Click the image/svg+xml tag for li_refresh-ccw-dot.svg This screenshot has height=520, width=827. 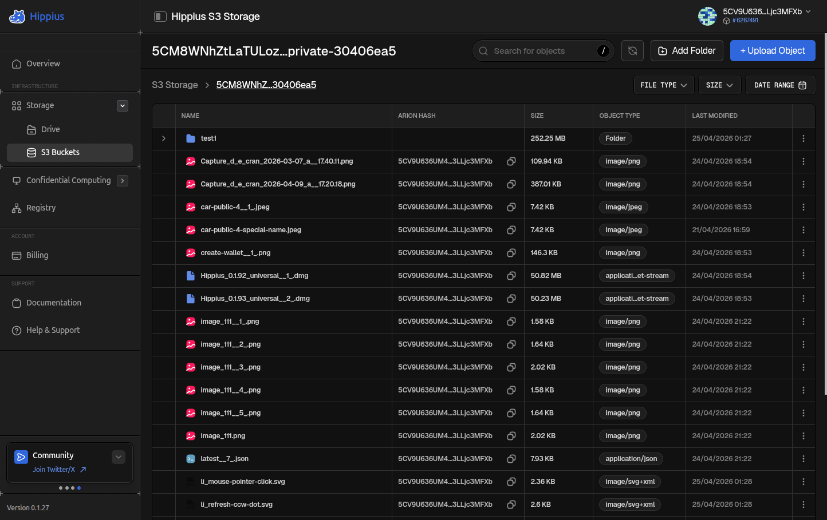point(630,505)
